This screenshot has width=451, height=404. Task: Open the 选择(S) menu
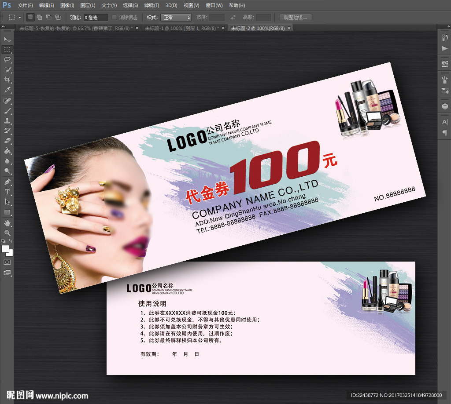[x=130, y=5]
